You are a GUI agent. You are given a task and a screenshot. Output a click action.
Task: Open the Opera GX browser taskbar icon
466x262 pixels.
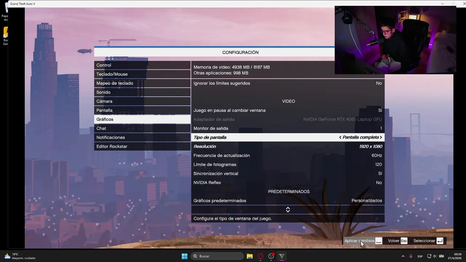[x=260, y=256]
